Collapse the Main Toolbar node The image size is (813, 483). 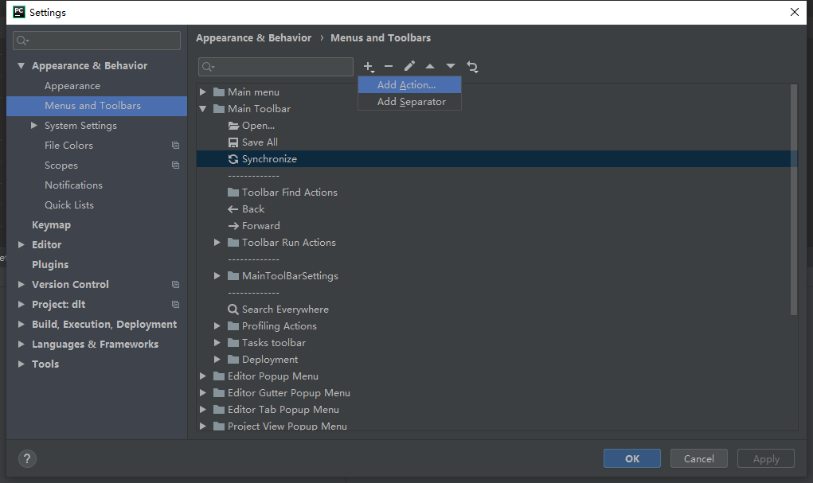coord(203,109)
